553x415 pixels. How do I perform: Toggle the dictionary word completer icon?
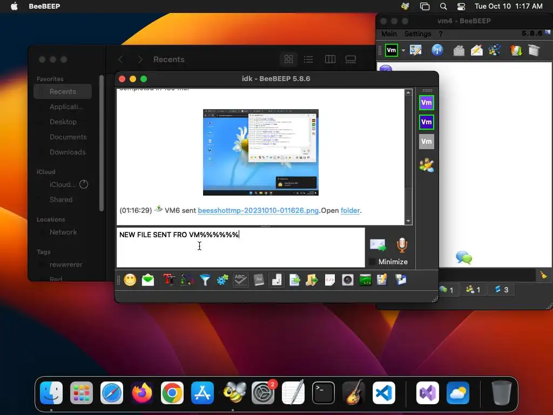tap(259, 280)
